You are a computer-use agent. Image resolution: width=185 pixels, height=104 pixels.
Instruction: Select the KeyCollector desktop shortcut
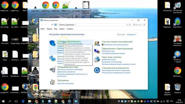pyautogui.click(x=177, y=23)
